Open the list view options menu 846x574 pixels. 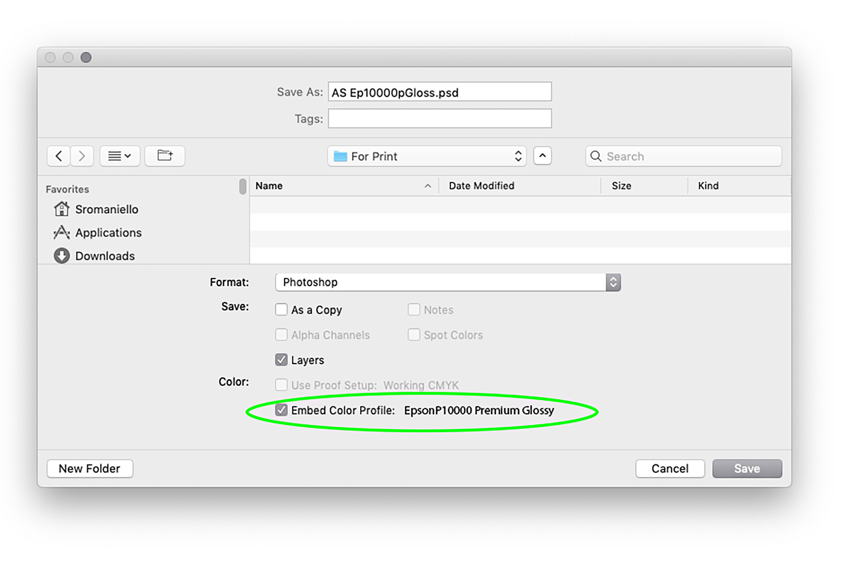pyautogui.click(x=120, y=156)
